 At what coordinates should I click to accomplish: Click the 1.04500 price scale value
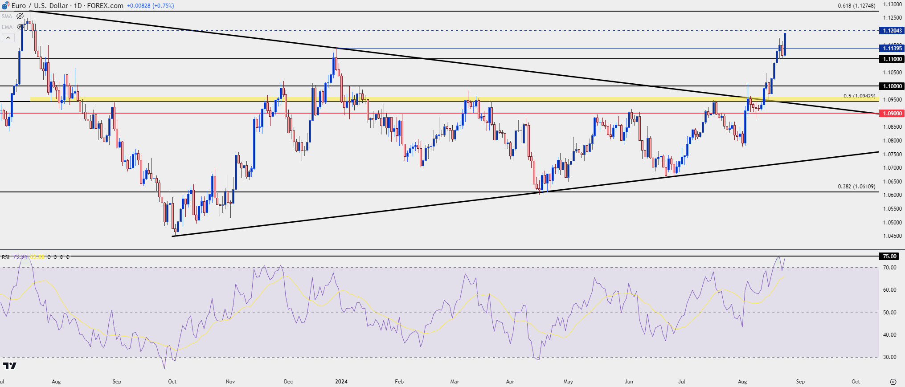(x=893, y=236)
